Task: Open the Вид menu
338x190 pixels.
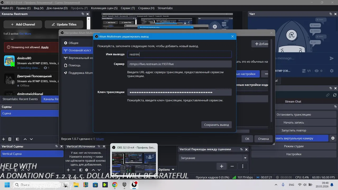Action: point(39,8)
